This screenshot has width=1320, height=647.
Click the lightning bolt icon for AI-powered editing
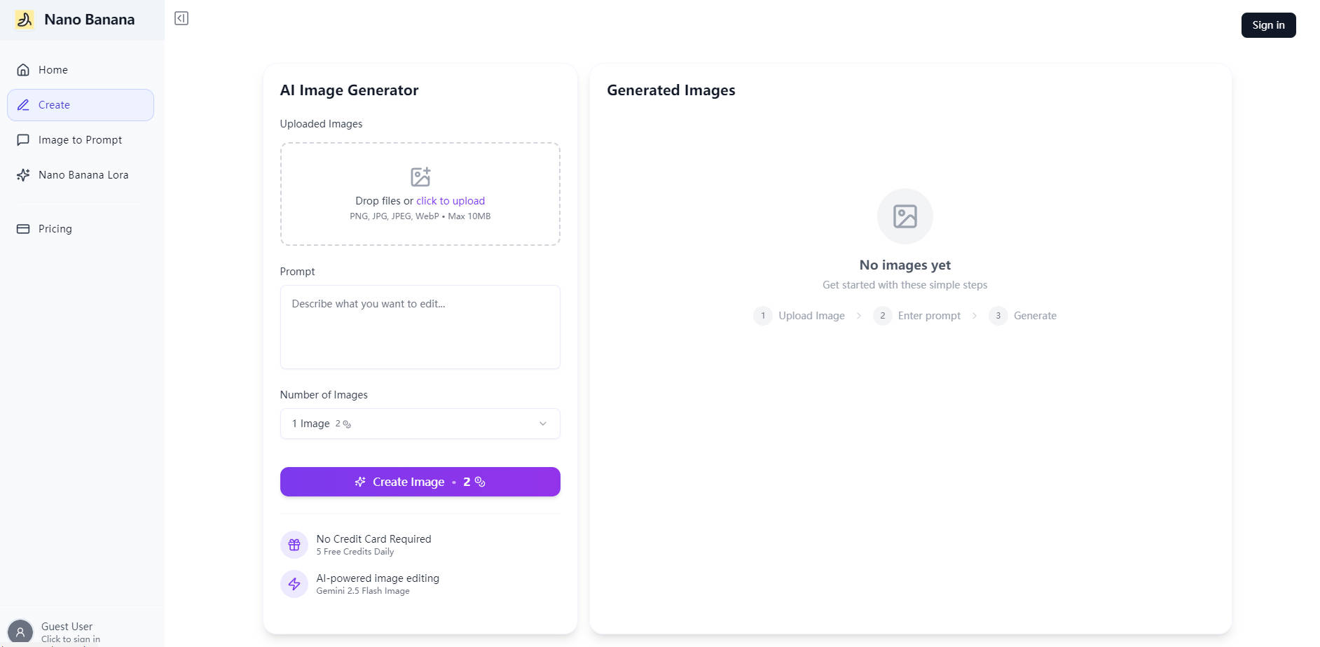[x=294, y=584]
